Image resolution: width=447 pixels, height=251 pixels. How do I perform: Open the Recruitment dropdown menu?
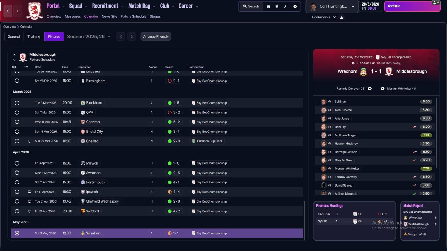(108, 6)
